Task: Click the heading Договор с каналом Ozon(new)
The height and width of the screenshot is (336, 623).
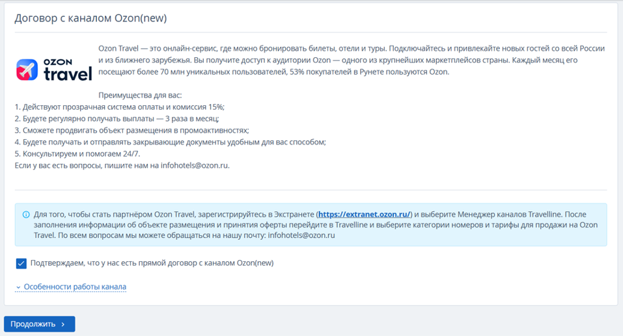Action: [90, 18]
